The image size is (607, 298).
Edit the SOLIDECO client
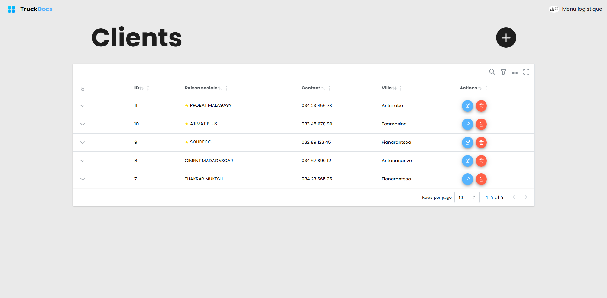click(468, 143)
